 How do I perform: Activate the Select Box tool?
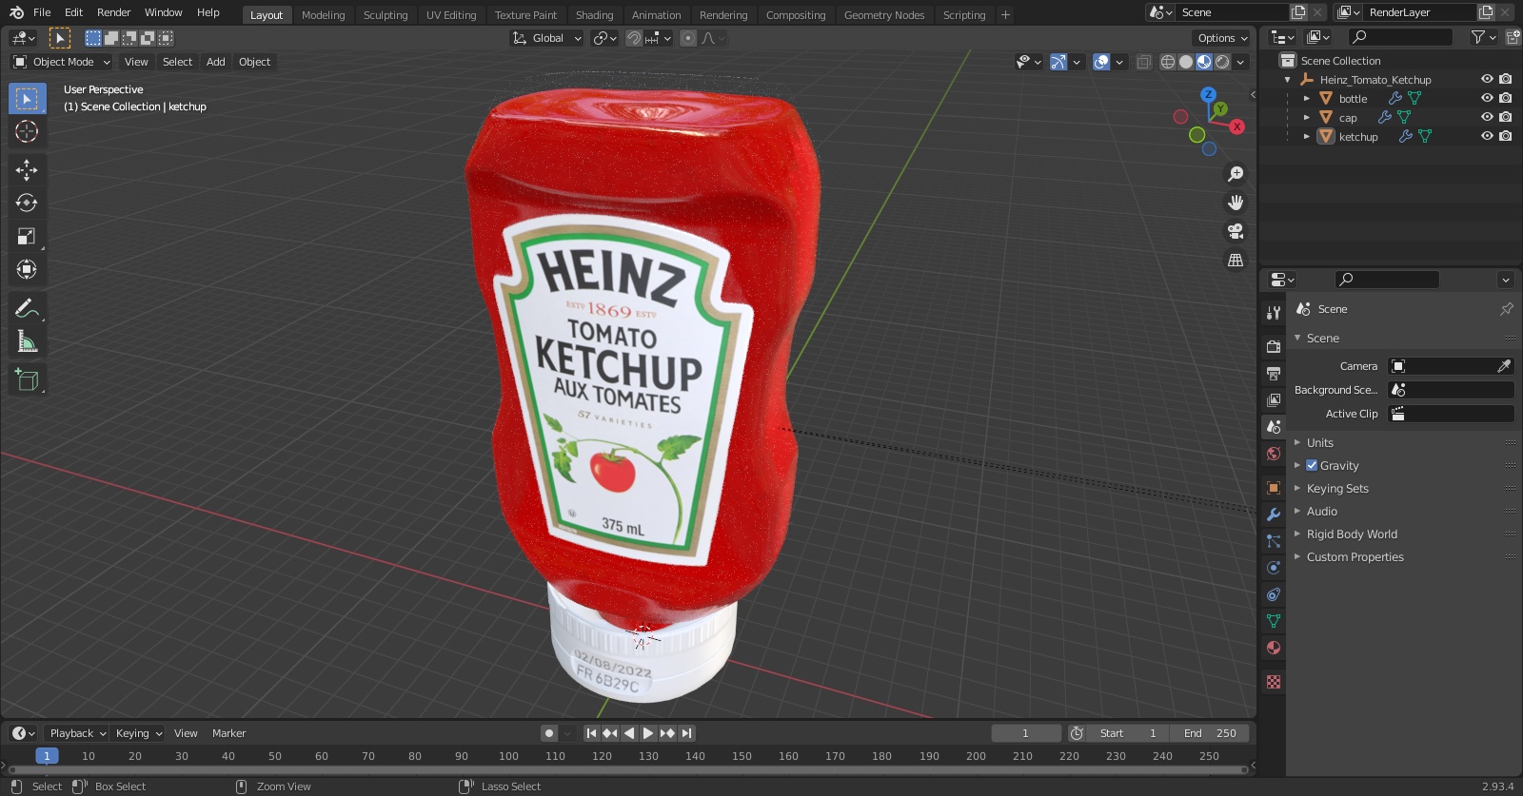click(x=27, y=98)
